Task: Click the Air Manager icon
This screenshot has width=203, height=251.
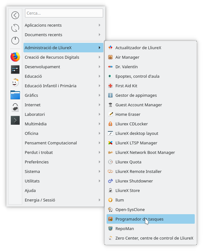Action: coord(110,57)
